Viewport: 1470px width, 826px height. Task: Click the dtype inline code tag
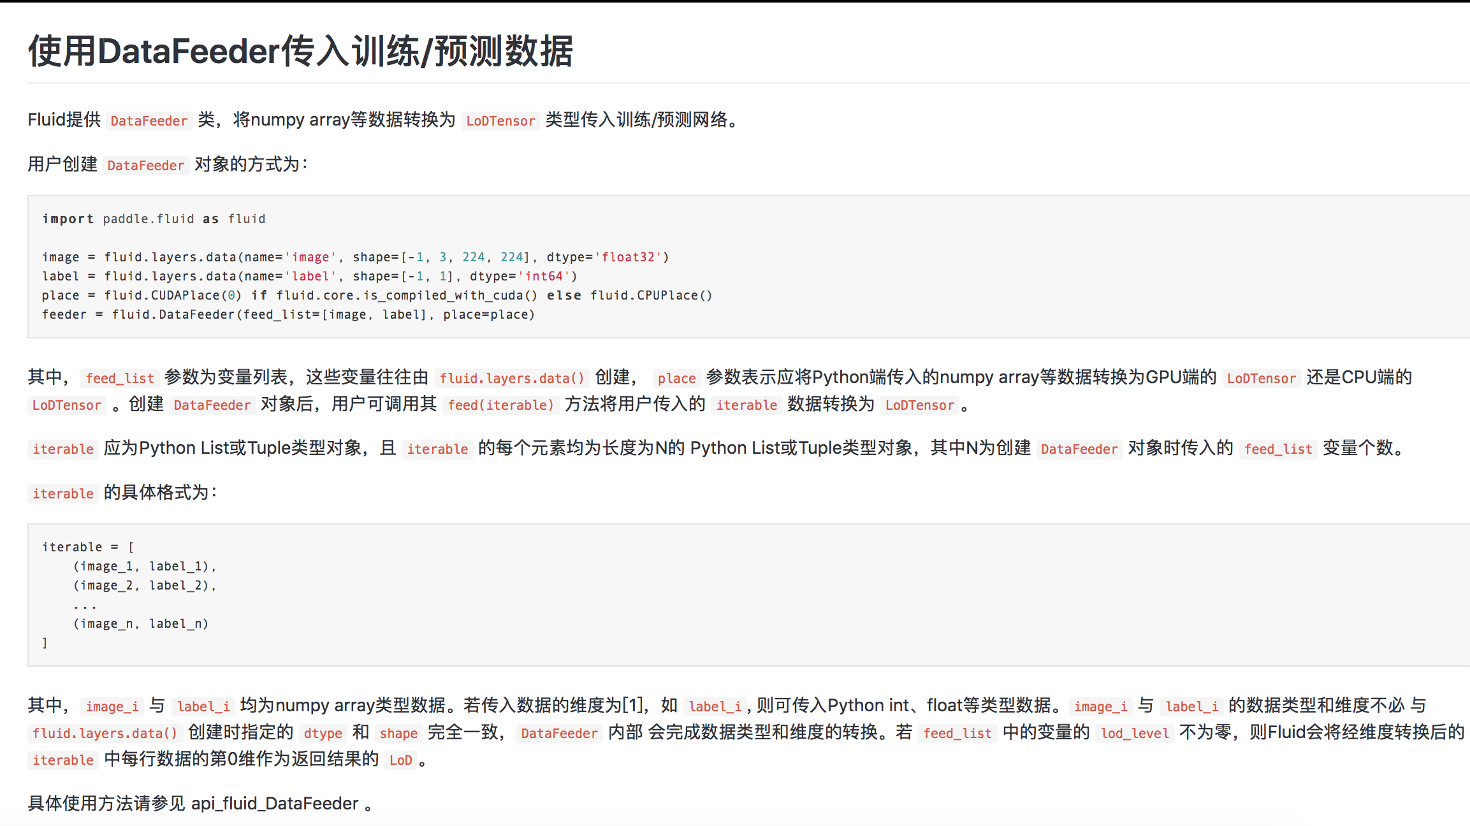pos(323,733)
